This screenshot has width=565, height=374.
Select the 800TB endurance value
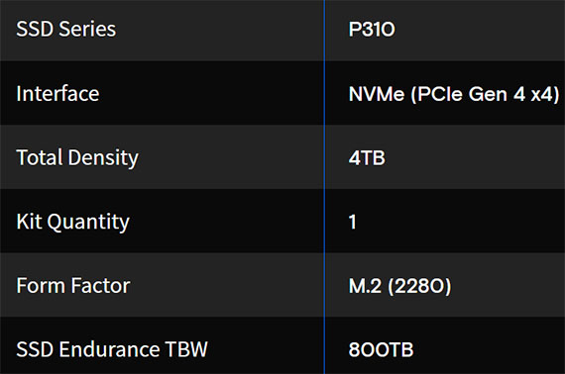pos(381,350)
